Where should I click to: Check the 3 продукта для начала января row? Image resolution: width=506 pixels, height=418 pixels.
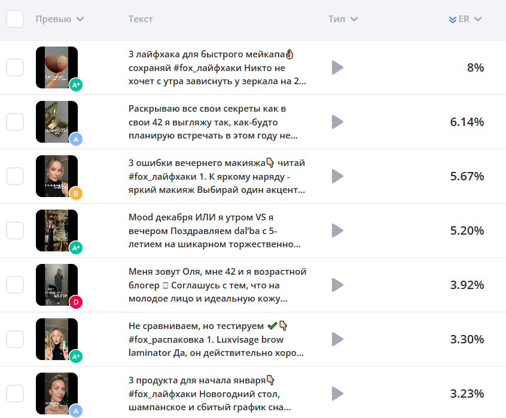15,394
